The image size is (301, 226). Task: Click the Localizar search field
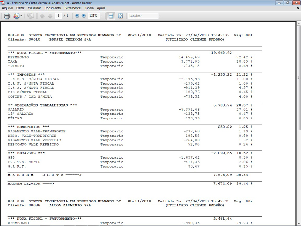coord(143,16)
